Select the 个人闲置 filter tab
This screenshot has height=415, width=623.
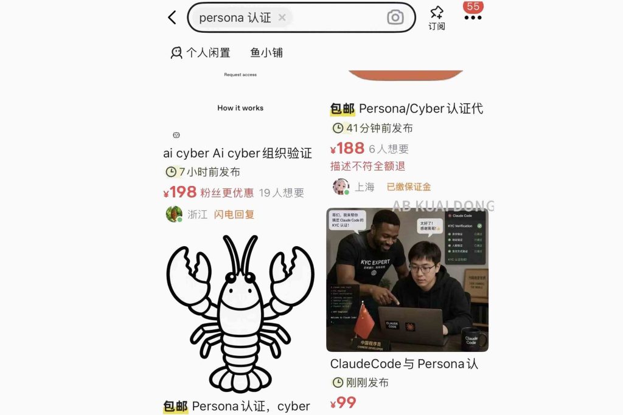pyautogui.click(x=201, y=52)
